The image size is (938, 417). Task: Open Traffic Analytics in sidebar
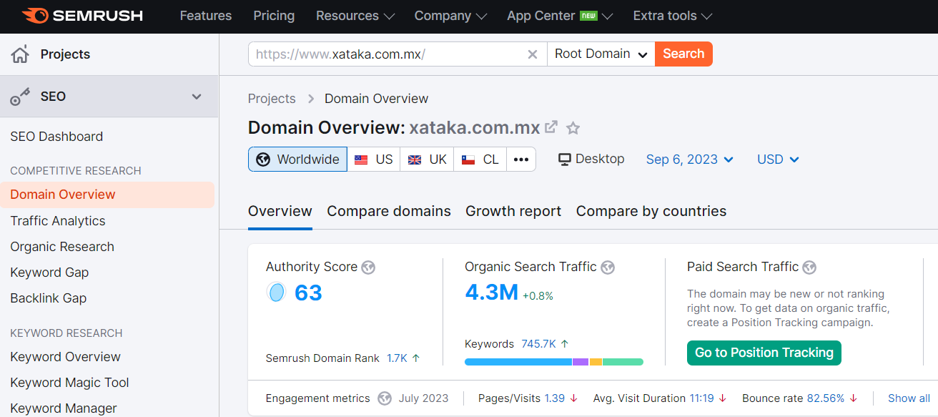click(x=58, y=221)
